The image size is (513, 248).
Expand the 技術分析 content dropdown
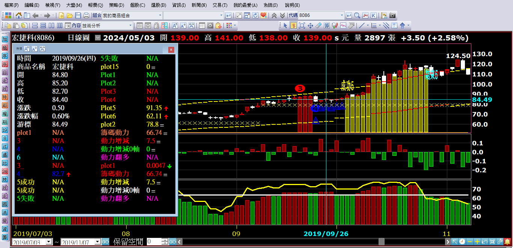coord(131,25)
